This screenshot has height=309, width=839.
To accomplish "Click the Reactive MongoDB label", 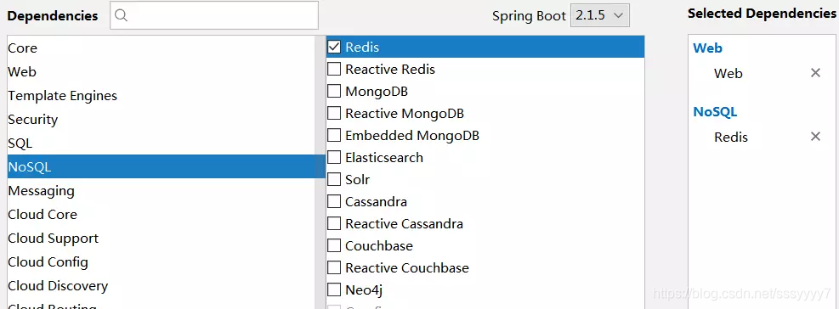I will click(x=405, y=114).
